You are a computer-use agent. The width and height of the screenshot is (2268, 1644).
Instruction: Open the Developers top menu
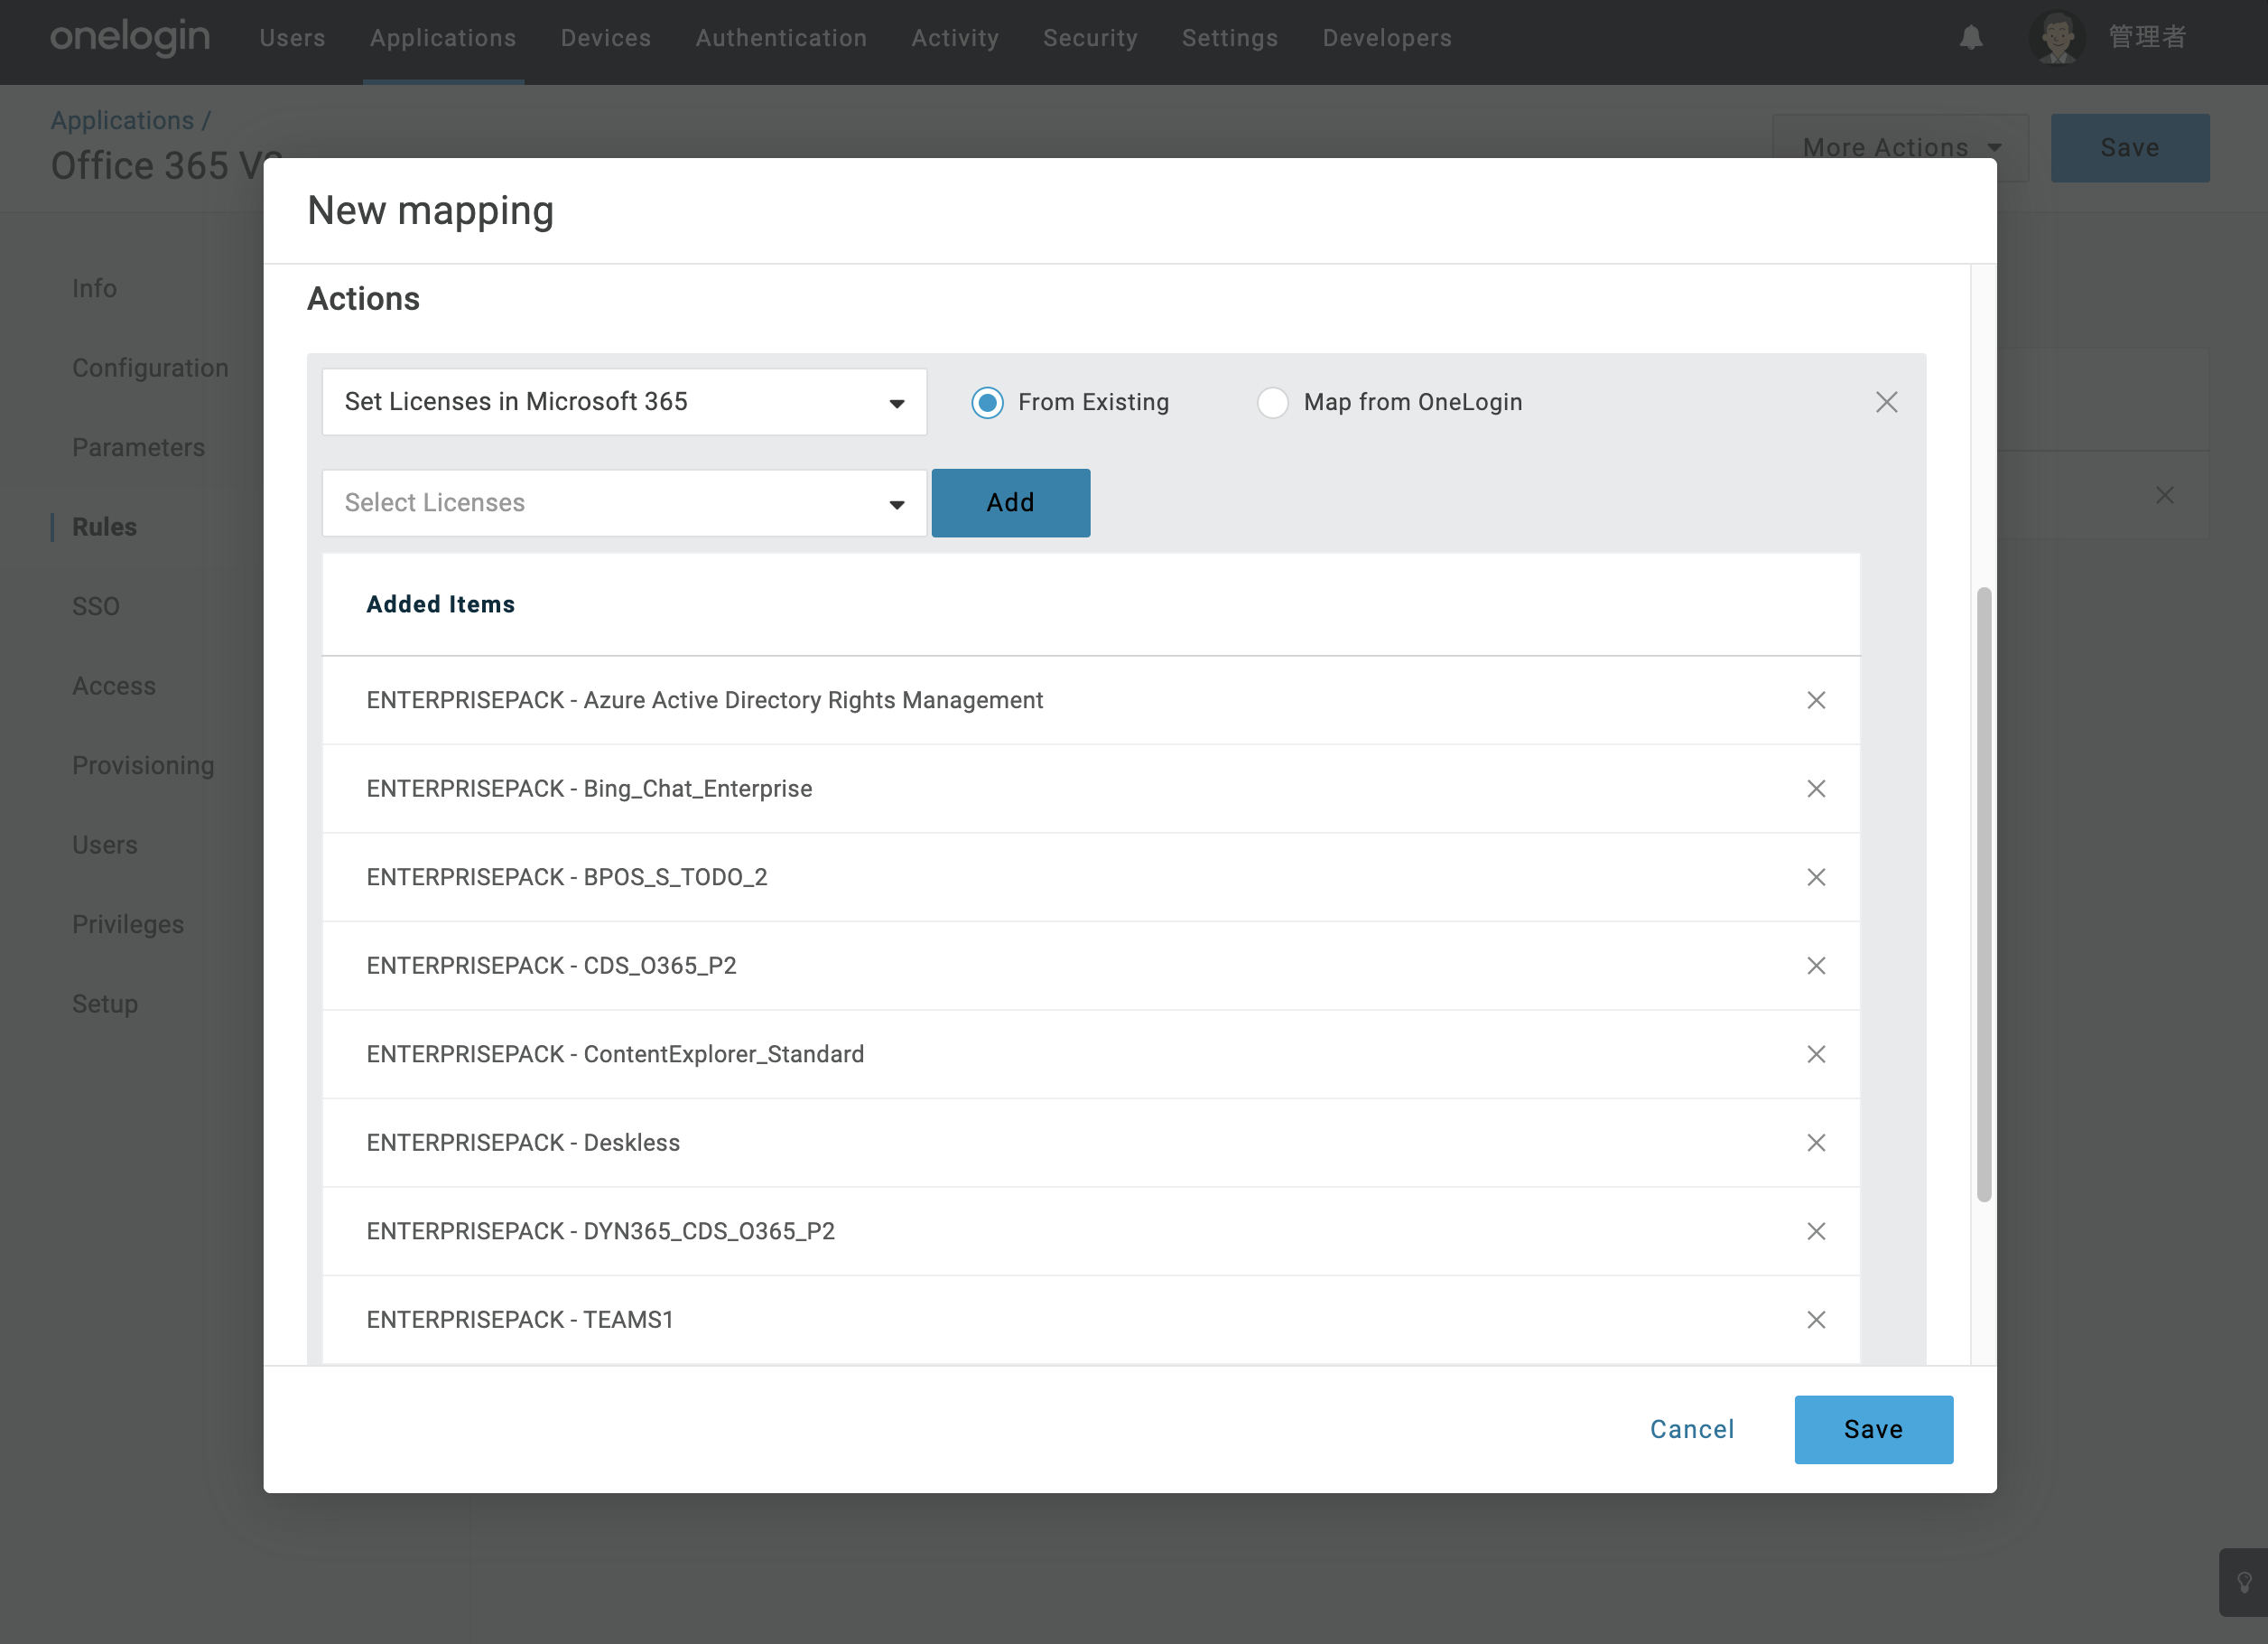click(x=1387, y=38)
